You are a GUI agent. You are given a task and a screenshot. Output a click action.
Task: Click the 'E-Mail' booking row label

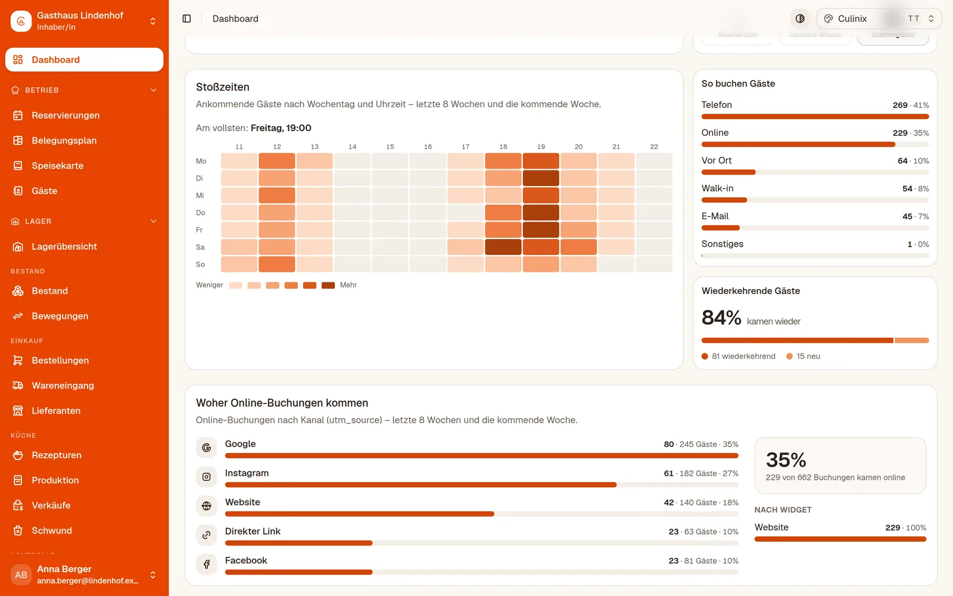coord(715,216)
